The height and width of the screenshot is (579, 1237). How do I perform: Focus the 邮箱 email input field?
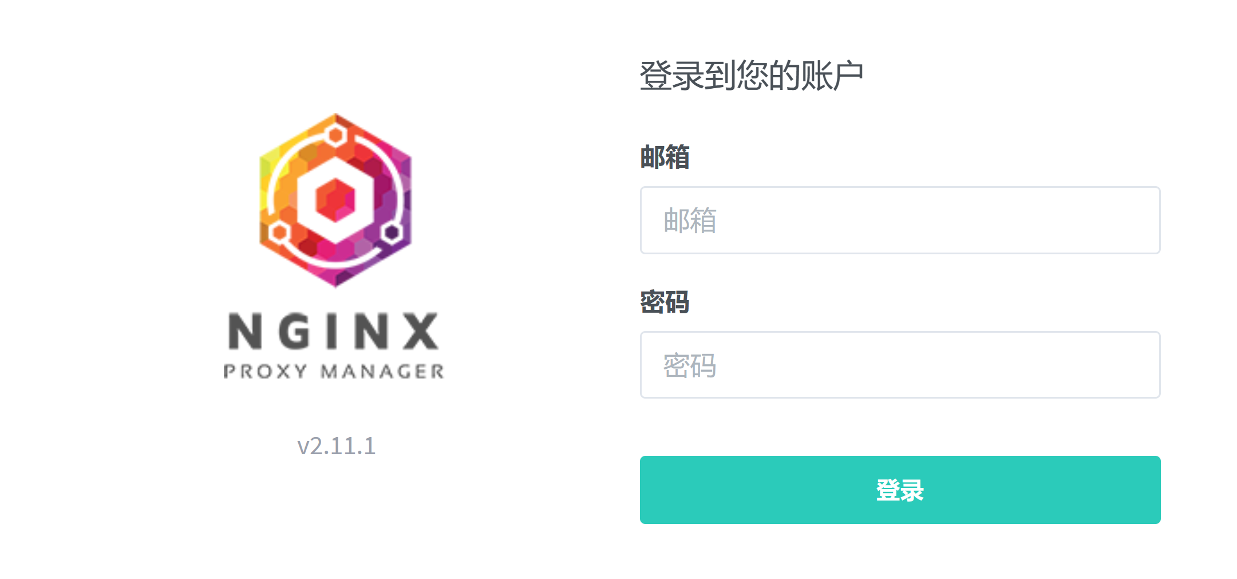click(x=900, y=220)
